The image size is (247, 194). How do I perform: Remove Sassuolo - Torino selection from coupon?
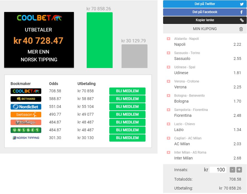click(168, 53)
